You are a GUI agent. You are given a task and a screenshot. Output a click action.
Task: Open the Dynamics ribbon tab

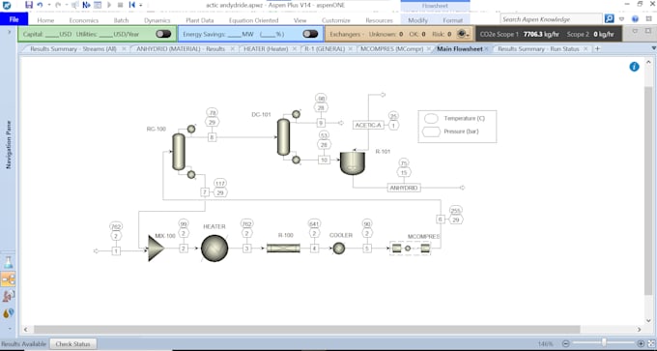[x=157, y=20]
